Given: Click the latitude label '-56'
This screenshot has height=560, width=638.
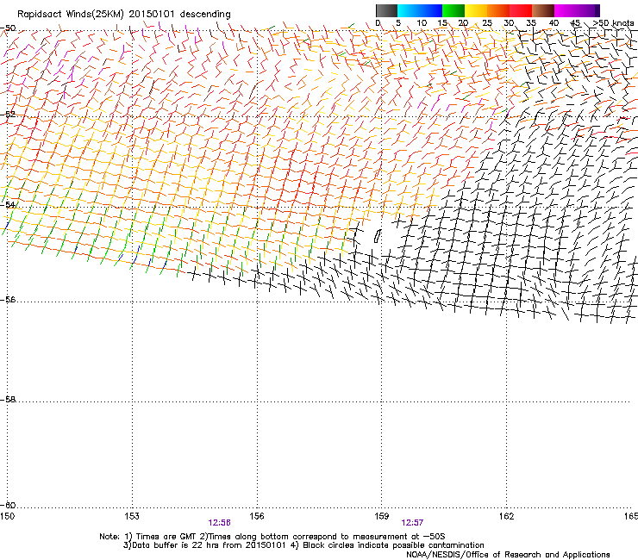Looking at the screenshot, I should (8, 299).
